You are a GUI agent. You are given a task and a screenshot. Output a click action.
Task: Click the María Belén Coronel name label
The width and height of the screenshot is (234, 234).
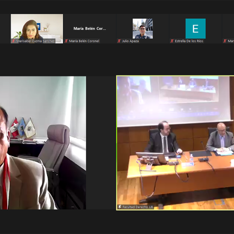(x=84, y=41)
